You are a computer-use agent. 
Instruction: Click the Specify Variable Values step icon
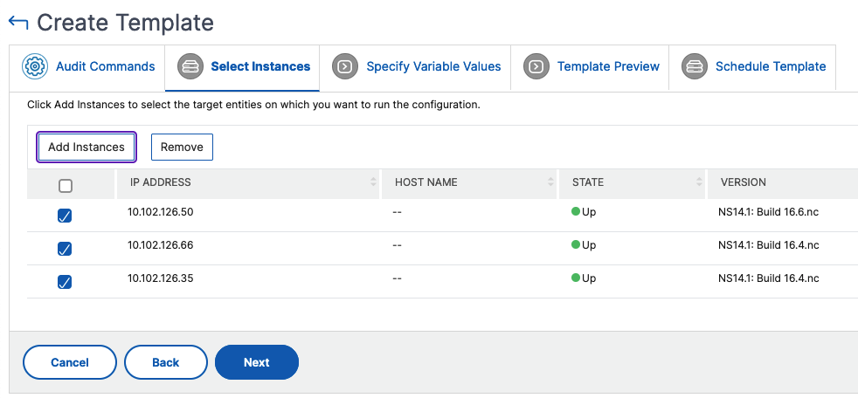[x=345, y=66]
